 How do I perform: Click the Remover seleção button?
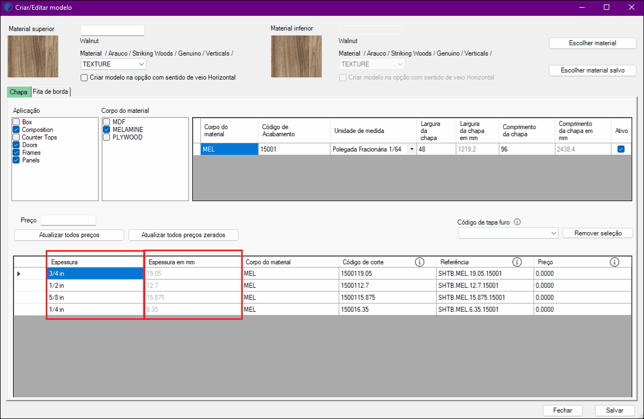598,233
